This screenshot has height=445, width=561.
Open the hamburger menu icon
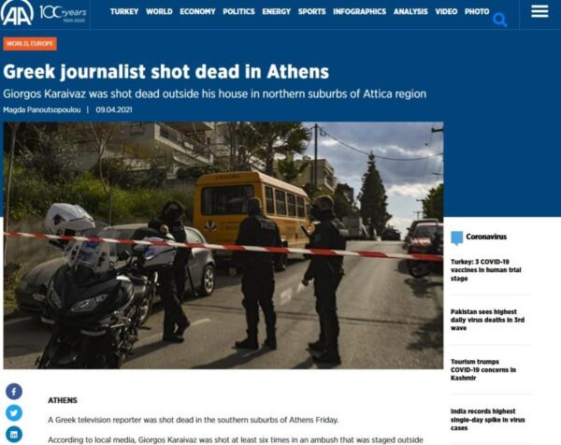(539, 11)
